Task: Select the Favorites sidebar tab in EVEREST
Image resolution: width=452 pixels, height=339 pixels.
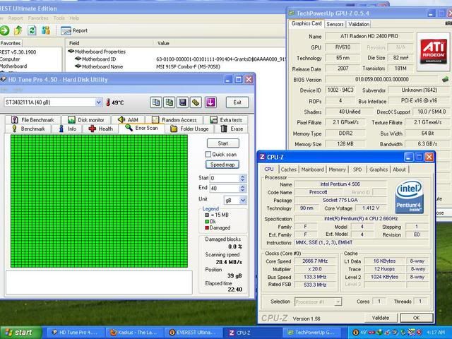Action: (x=11, y=43)
